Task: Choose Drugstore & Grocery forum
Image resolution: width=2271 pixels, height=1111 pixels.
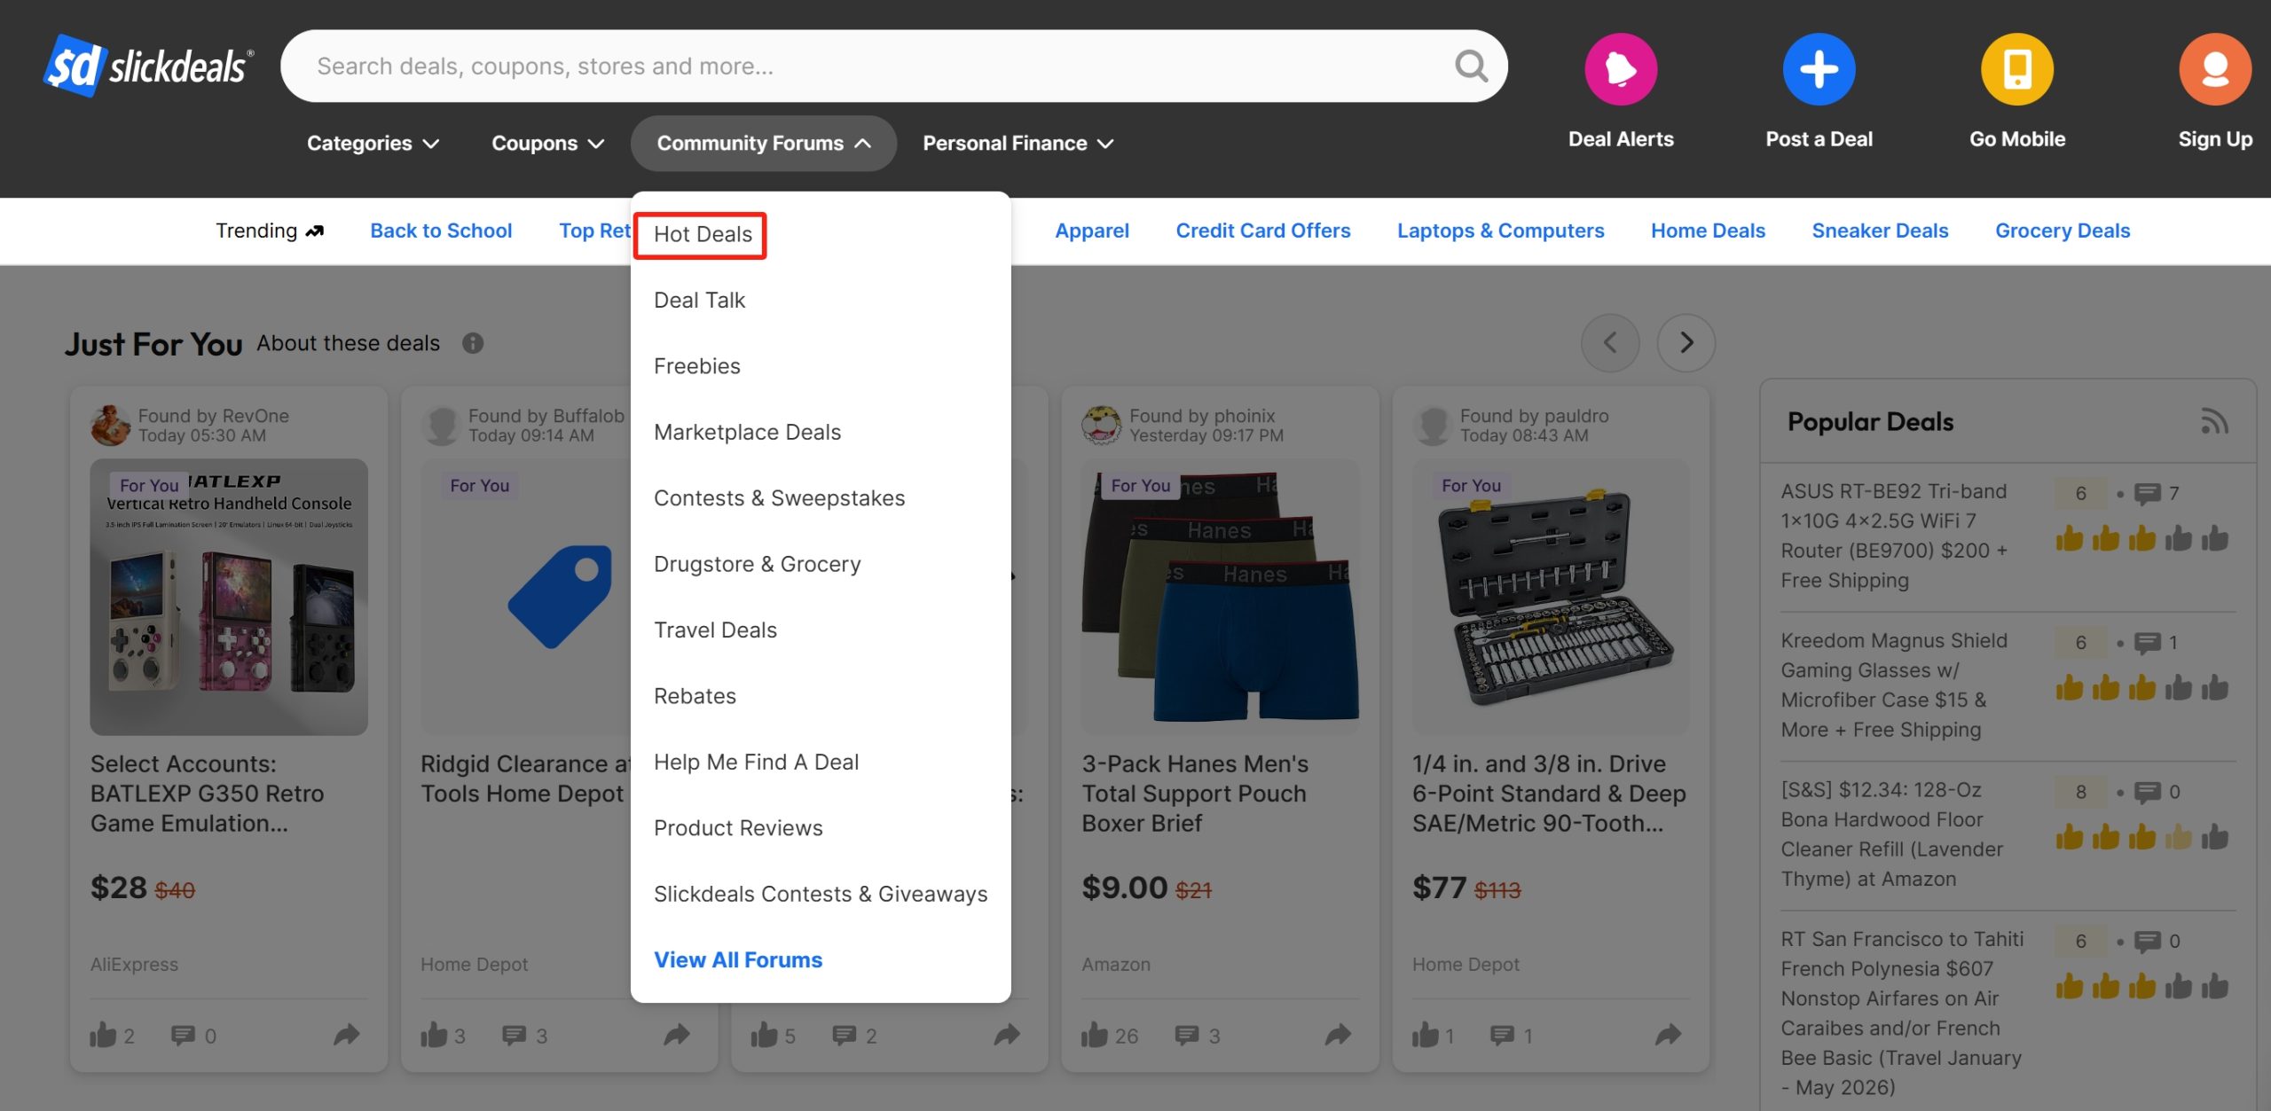Action: click(757, 564)
